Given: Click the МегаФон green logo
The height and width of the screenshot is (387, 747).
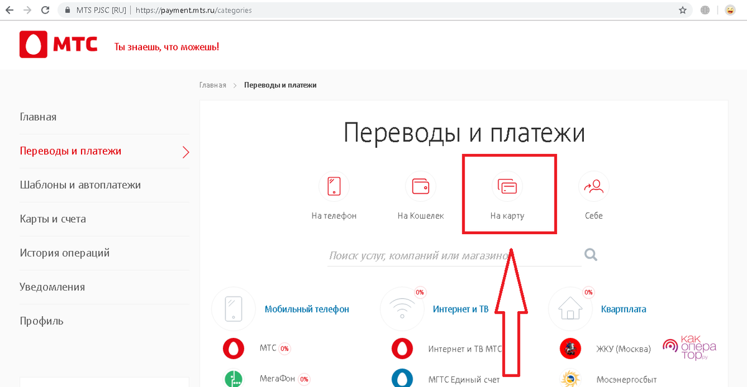Looking at the screenshot, I should point(234,379).
